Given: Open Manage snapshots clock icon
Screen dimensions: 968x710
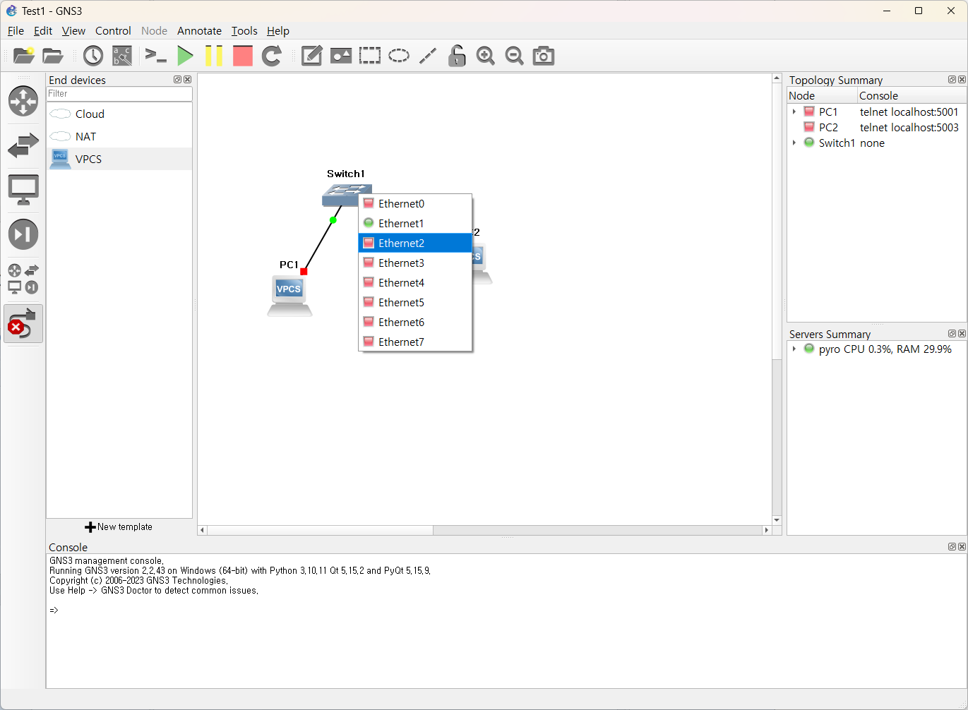Looking at the screenshot, I should [x=93, y=56].
